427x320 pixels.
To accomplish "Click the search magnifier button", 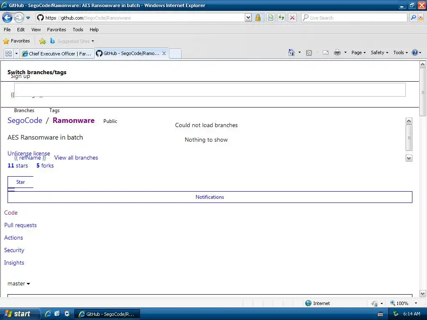I will [413, 18].
